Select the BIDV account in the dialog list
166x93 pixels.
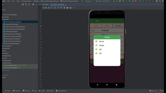[x=107, y=45]
